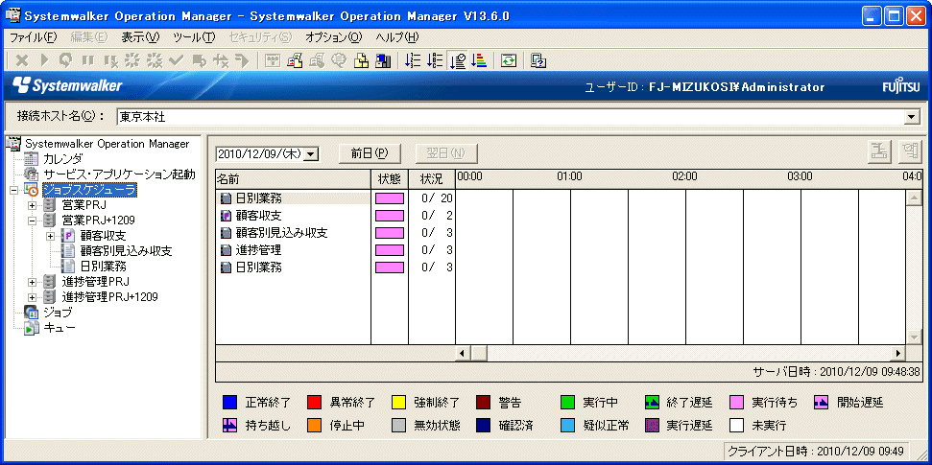The width and height of the screenshot is (932, 465).
Task: Click the blue-yellow monitor toolbar icon
Action: tap(383, 60)
